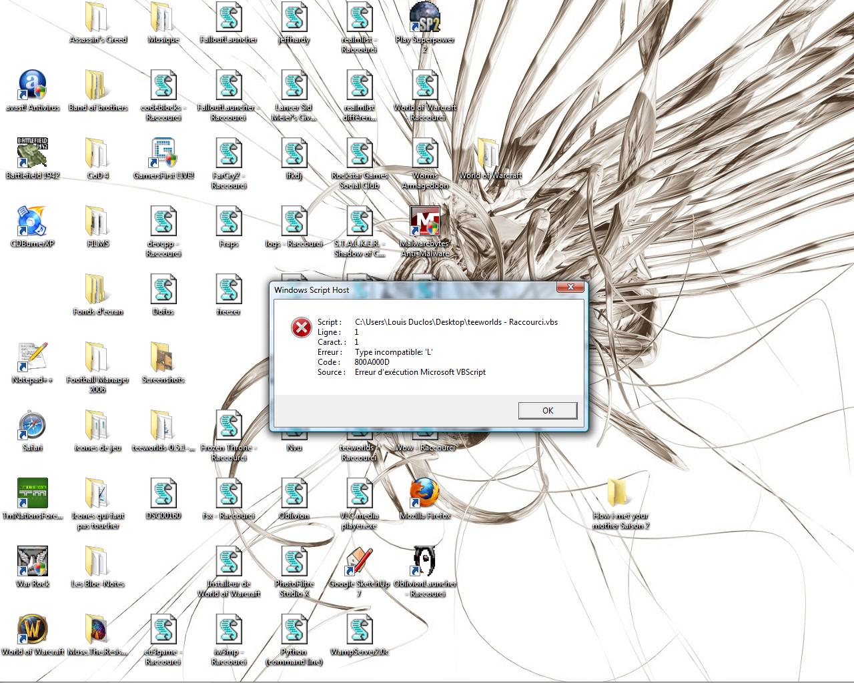Close the Windows Script Host error dialog

click(x=570, y=287)
